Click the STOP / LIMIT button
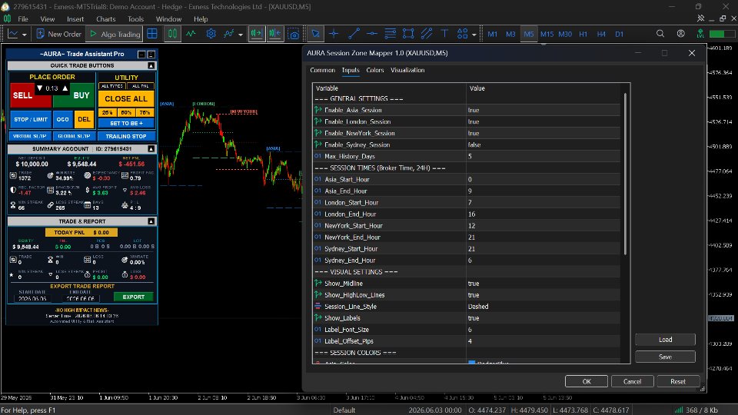738x415 pixels. coord(31,120)
